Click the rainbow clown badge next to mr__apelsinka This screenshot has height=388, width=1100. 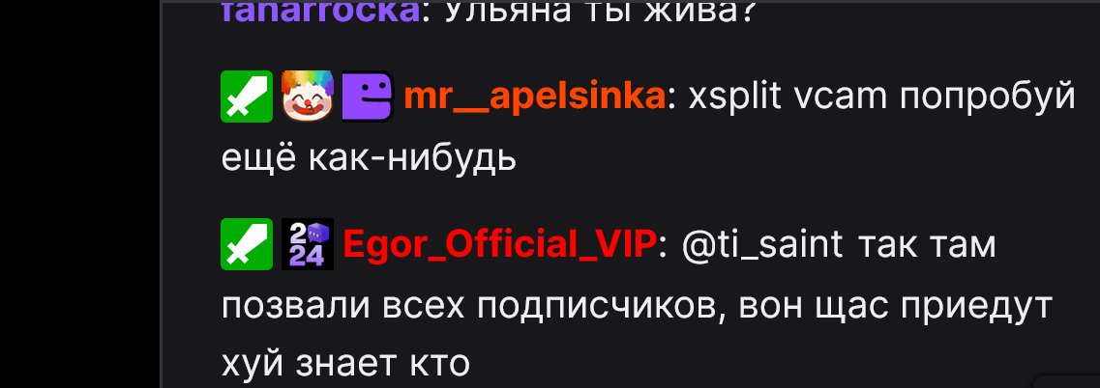(x=308, y=97)
